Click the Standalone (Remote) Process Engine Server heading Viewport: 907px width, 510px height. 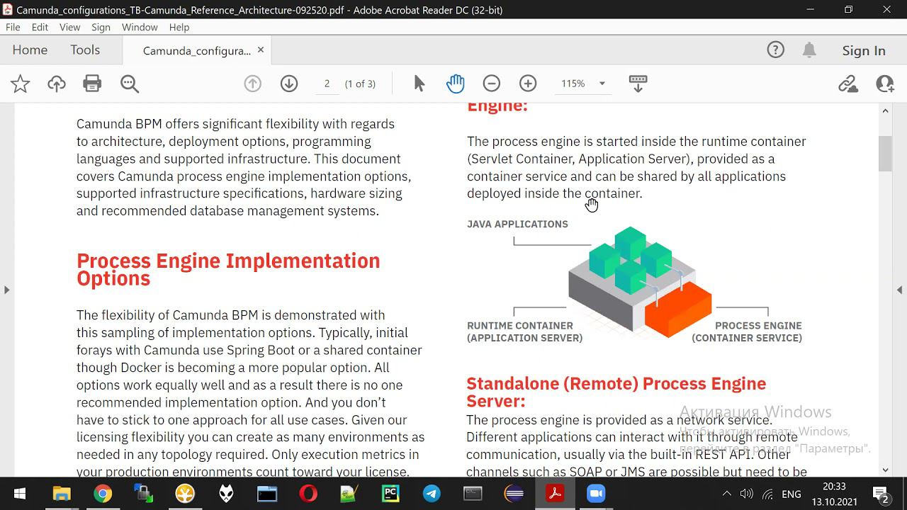616,392
